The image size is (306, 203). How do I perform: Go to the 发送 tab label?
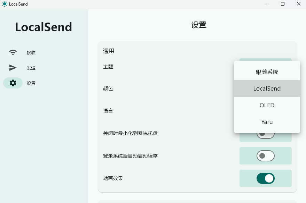pyautogui.click(x=31, y=68)
